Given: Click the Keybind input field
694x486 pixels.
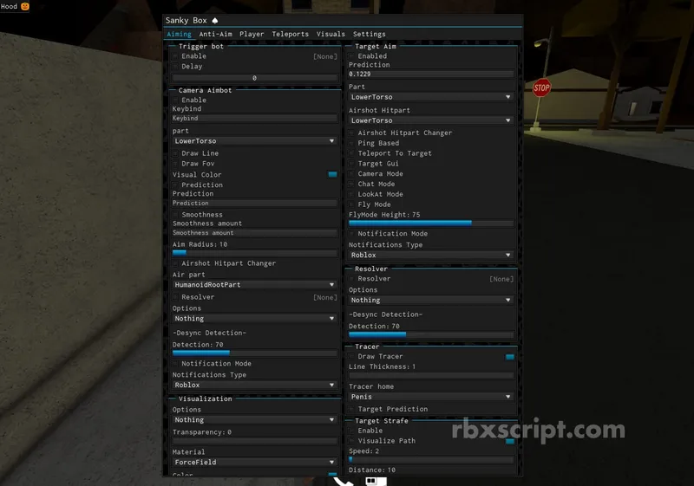Looking at the screenshot, I should (254, 119).
